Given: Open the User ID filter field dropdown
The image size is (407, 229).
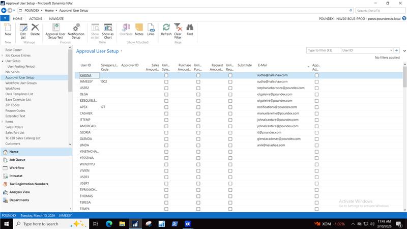Looking at the screenshot, I should [x=390, y=50].
